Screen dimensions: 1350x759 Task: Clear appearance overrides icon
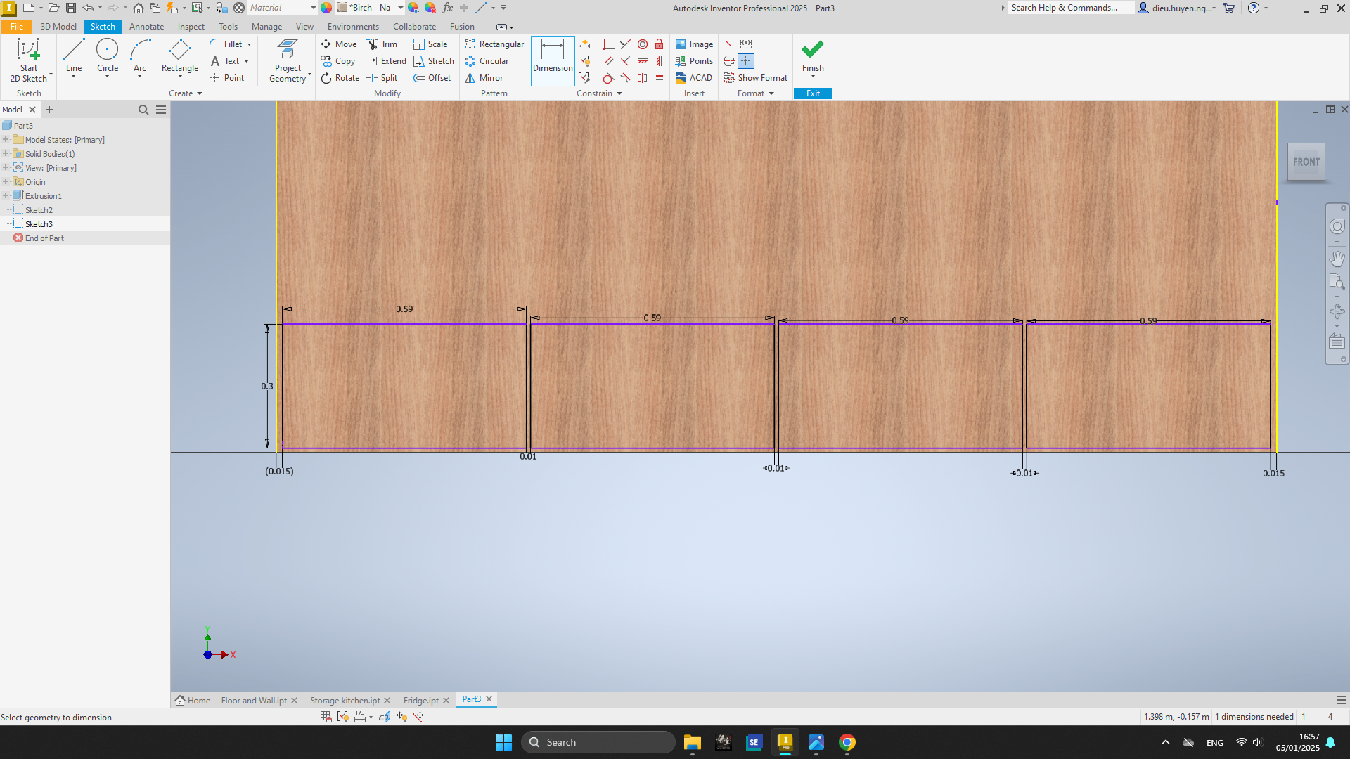[430, 8]
